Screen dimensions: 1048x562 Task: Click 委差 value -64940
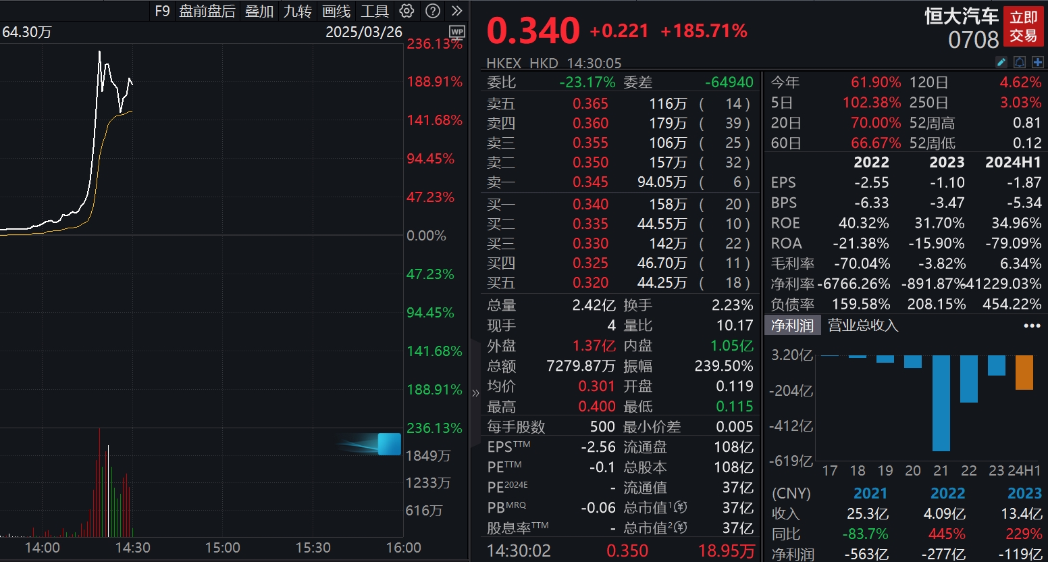click(729, 82)
